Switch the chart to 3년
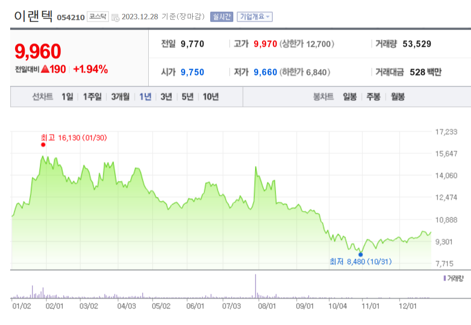 point(166,97)
